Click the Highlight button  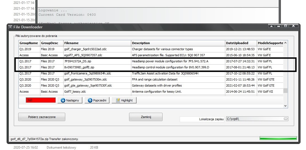[124, 100]
